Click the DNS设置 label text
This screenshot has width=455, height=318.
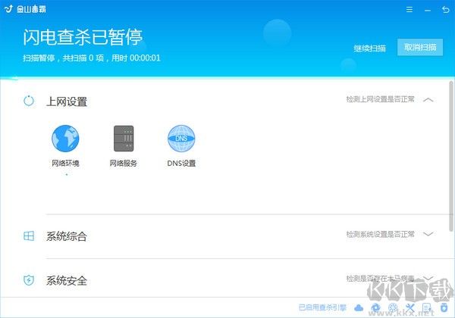181,163
